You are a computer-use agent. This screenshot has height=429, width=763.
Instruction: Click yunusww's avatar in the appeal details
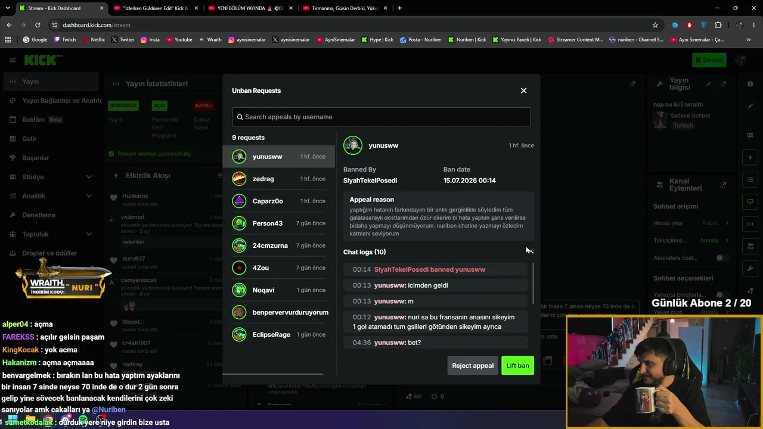(353, 145)
